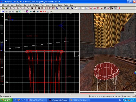This screenshot has height=102, width=136.
Task: Switch to Paint Shop Pro taskbar button
Action: click(79, 100)
